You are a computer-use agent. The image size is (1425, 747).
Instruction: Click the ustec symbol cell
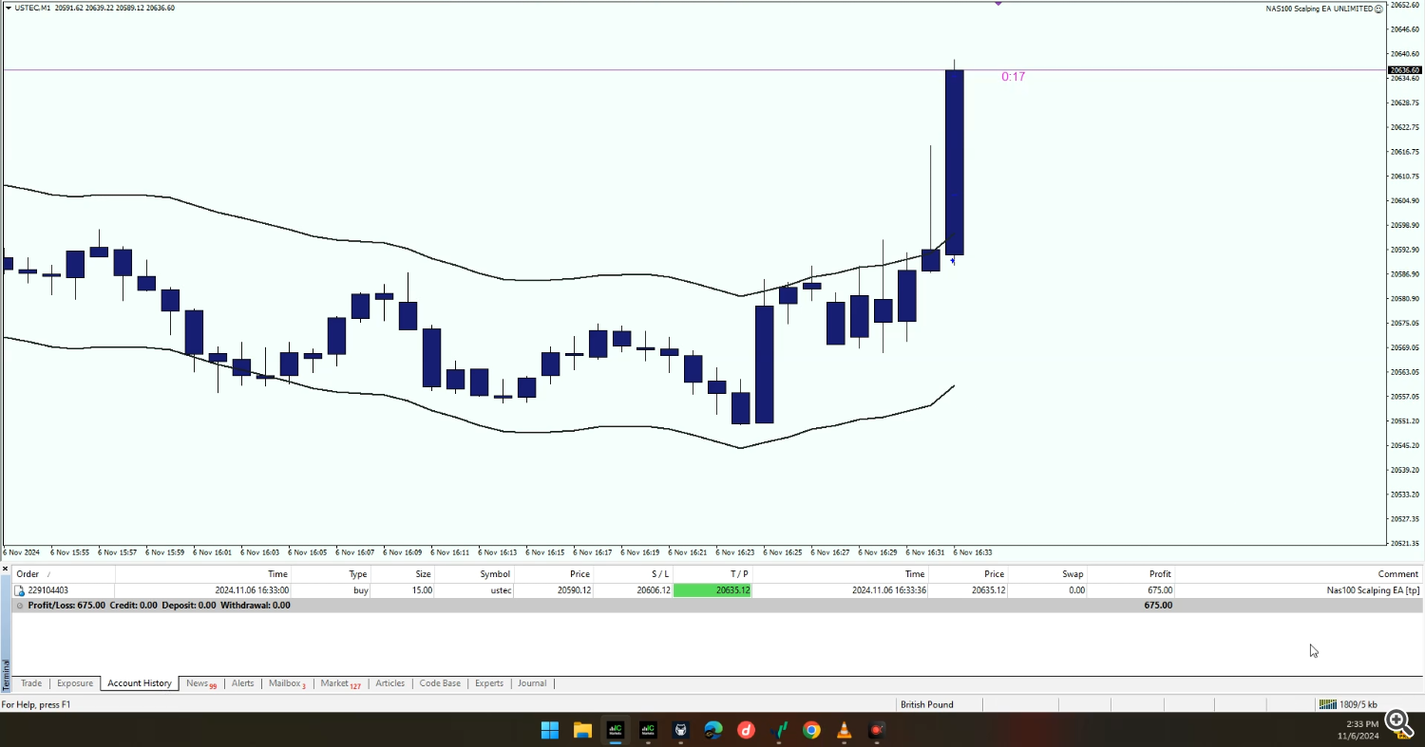[501, 590]
